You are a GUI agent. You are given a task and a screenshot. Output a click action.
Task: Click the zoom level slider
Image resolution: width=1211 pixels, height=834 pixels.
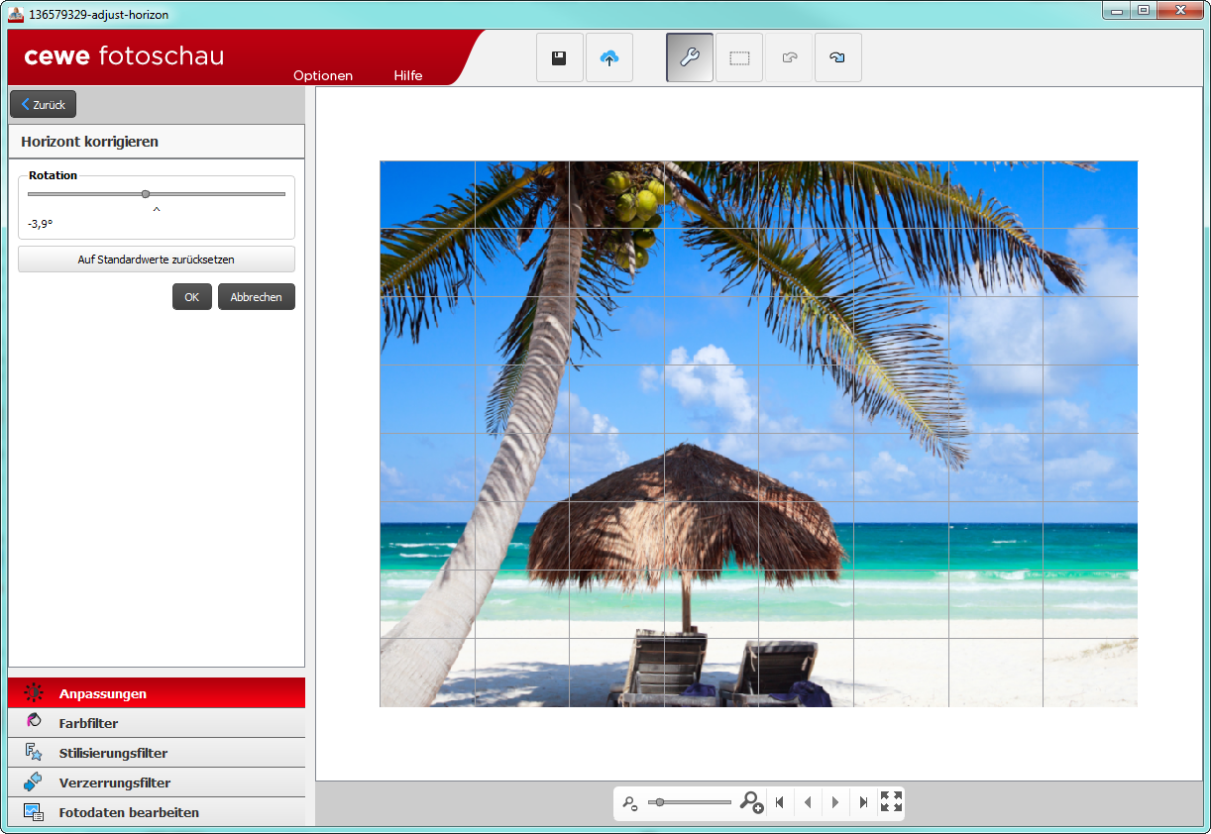click(x=690, y=802)
